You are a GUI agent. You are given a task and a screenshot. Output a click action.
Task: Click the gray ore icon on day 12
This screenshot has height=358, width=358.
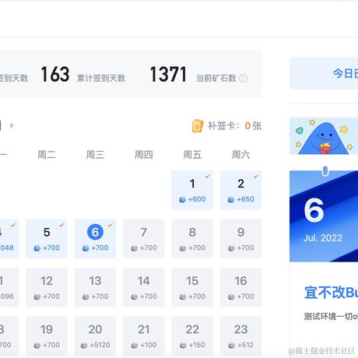[37, 297]
